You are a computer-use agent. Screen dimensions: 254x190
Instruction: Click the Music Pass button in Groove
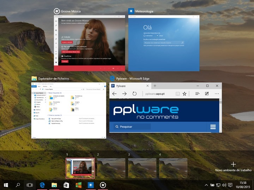71,52
